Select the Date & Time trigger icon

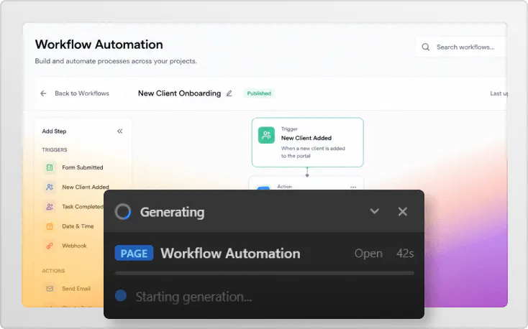pyautogui.click(x=50, y=226)
